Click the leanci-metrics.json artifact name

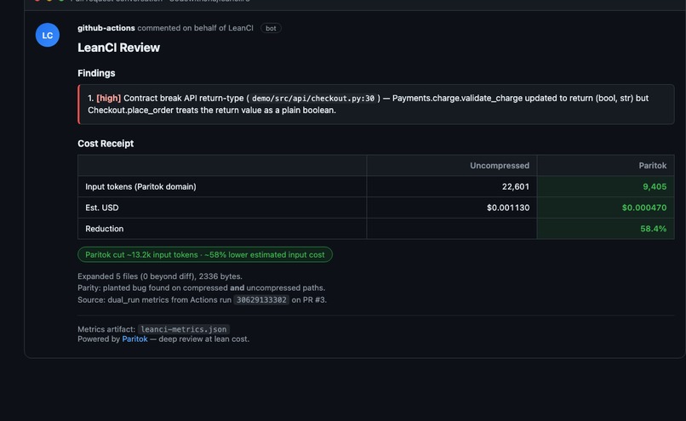pyautogui.click(x=184, y=329)
